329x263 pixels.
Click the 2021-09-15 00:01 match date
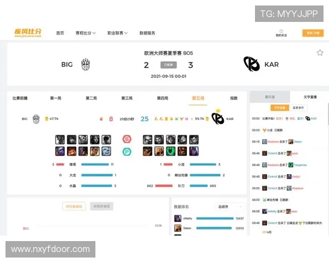(168, 76)
